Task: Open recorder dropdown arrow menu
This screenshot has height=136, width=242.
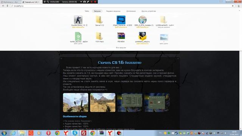Action: (81, 2)
